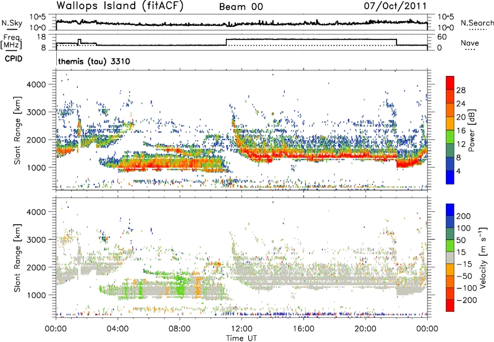The height and width of the screenshot is (342, 494).
Task: Click the gray segment of Velocity color bar
Action: (x=450, y=257)
